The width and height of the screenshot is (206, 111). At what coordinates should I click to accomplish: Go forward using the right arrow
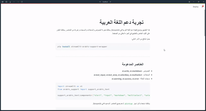18,2
